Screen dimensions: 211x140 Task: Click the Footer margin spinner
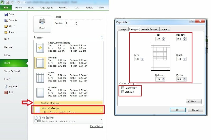pyautogui.click(x=185, y=79)
